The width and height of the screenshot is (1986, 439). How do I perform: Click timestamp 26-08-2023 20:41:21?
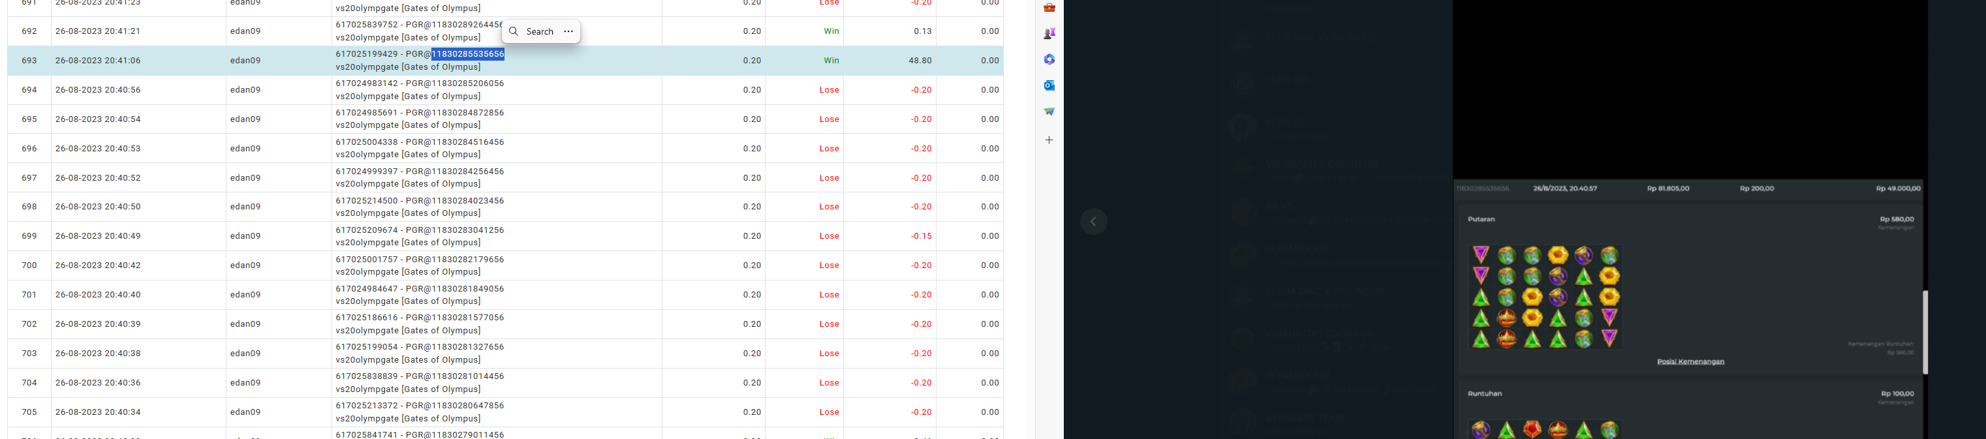tap(98, 31)
